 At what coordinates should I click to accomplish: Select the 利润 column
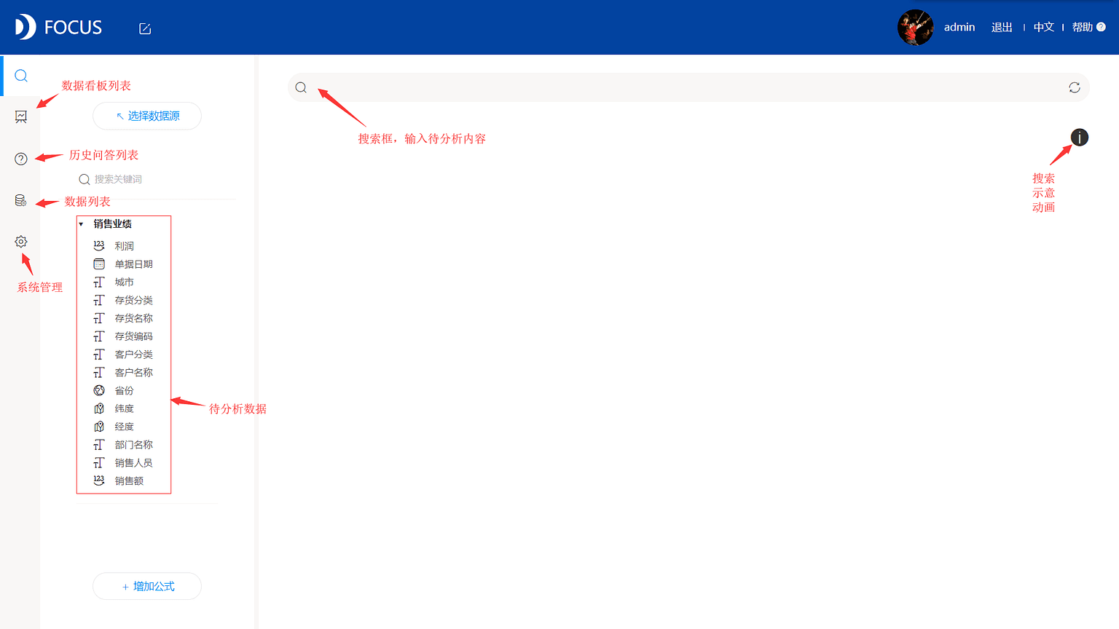(124, 246)
